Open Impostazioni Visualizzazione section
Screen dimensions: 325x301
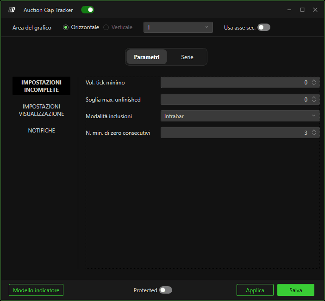(42, 110)
